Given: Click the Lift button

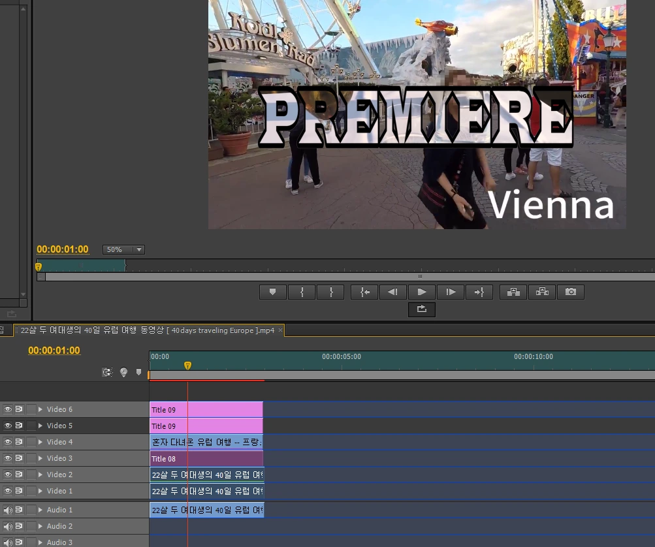Looking at the screenshot, I should coord(513,292).
